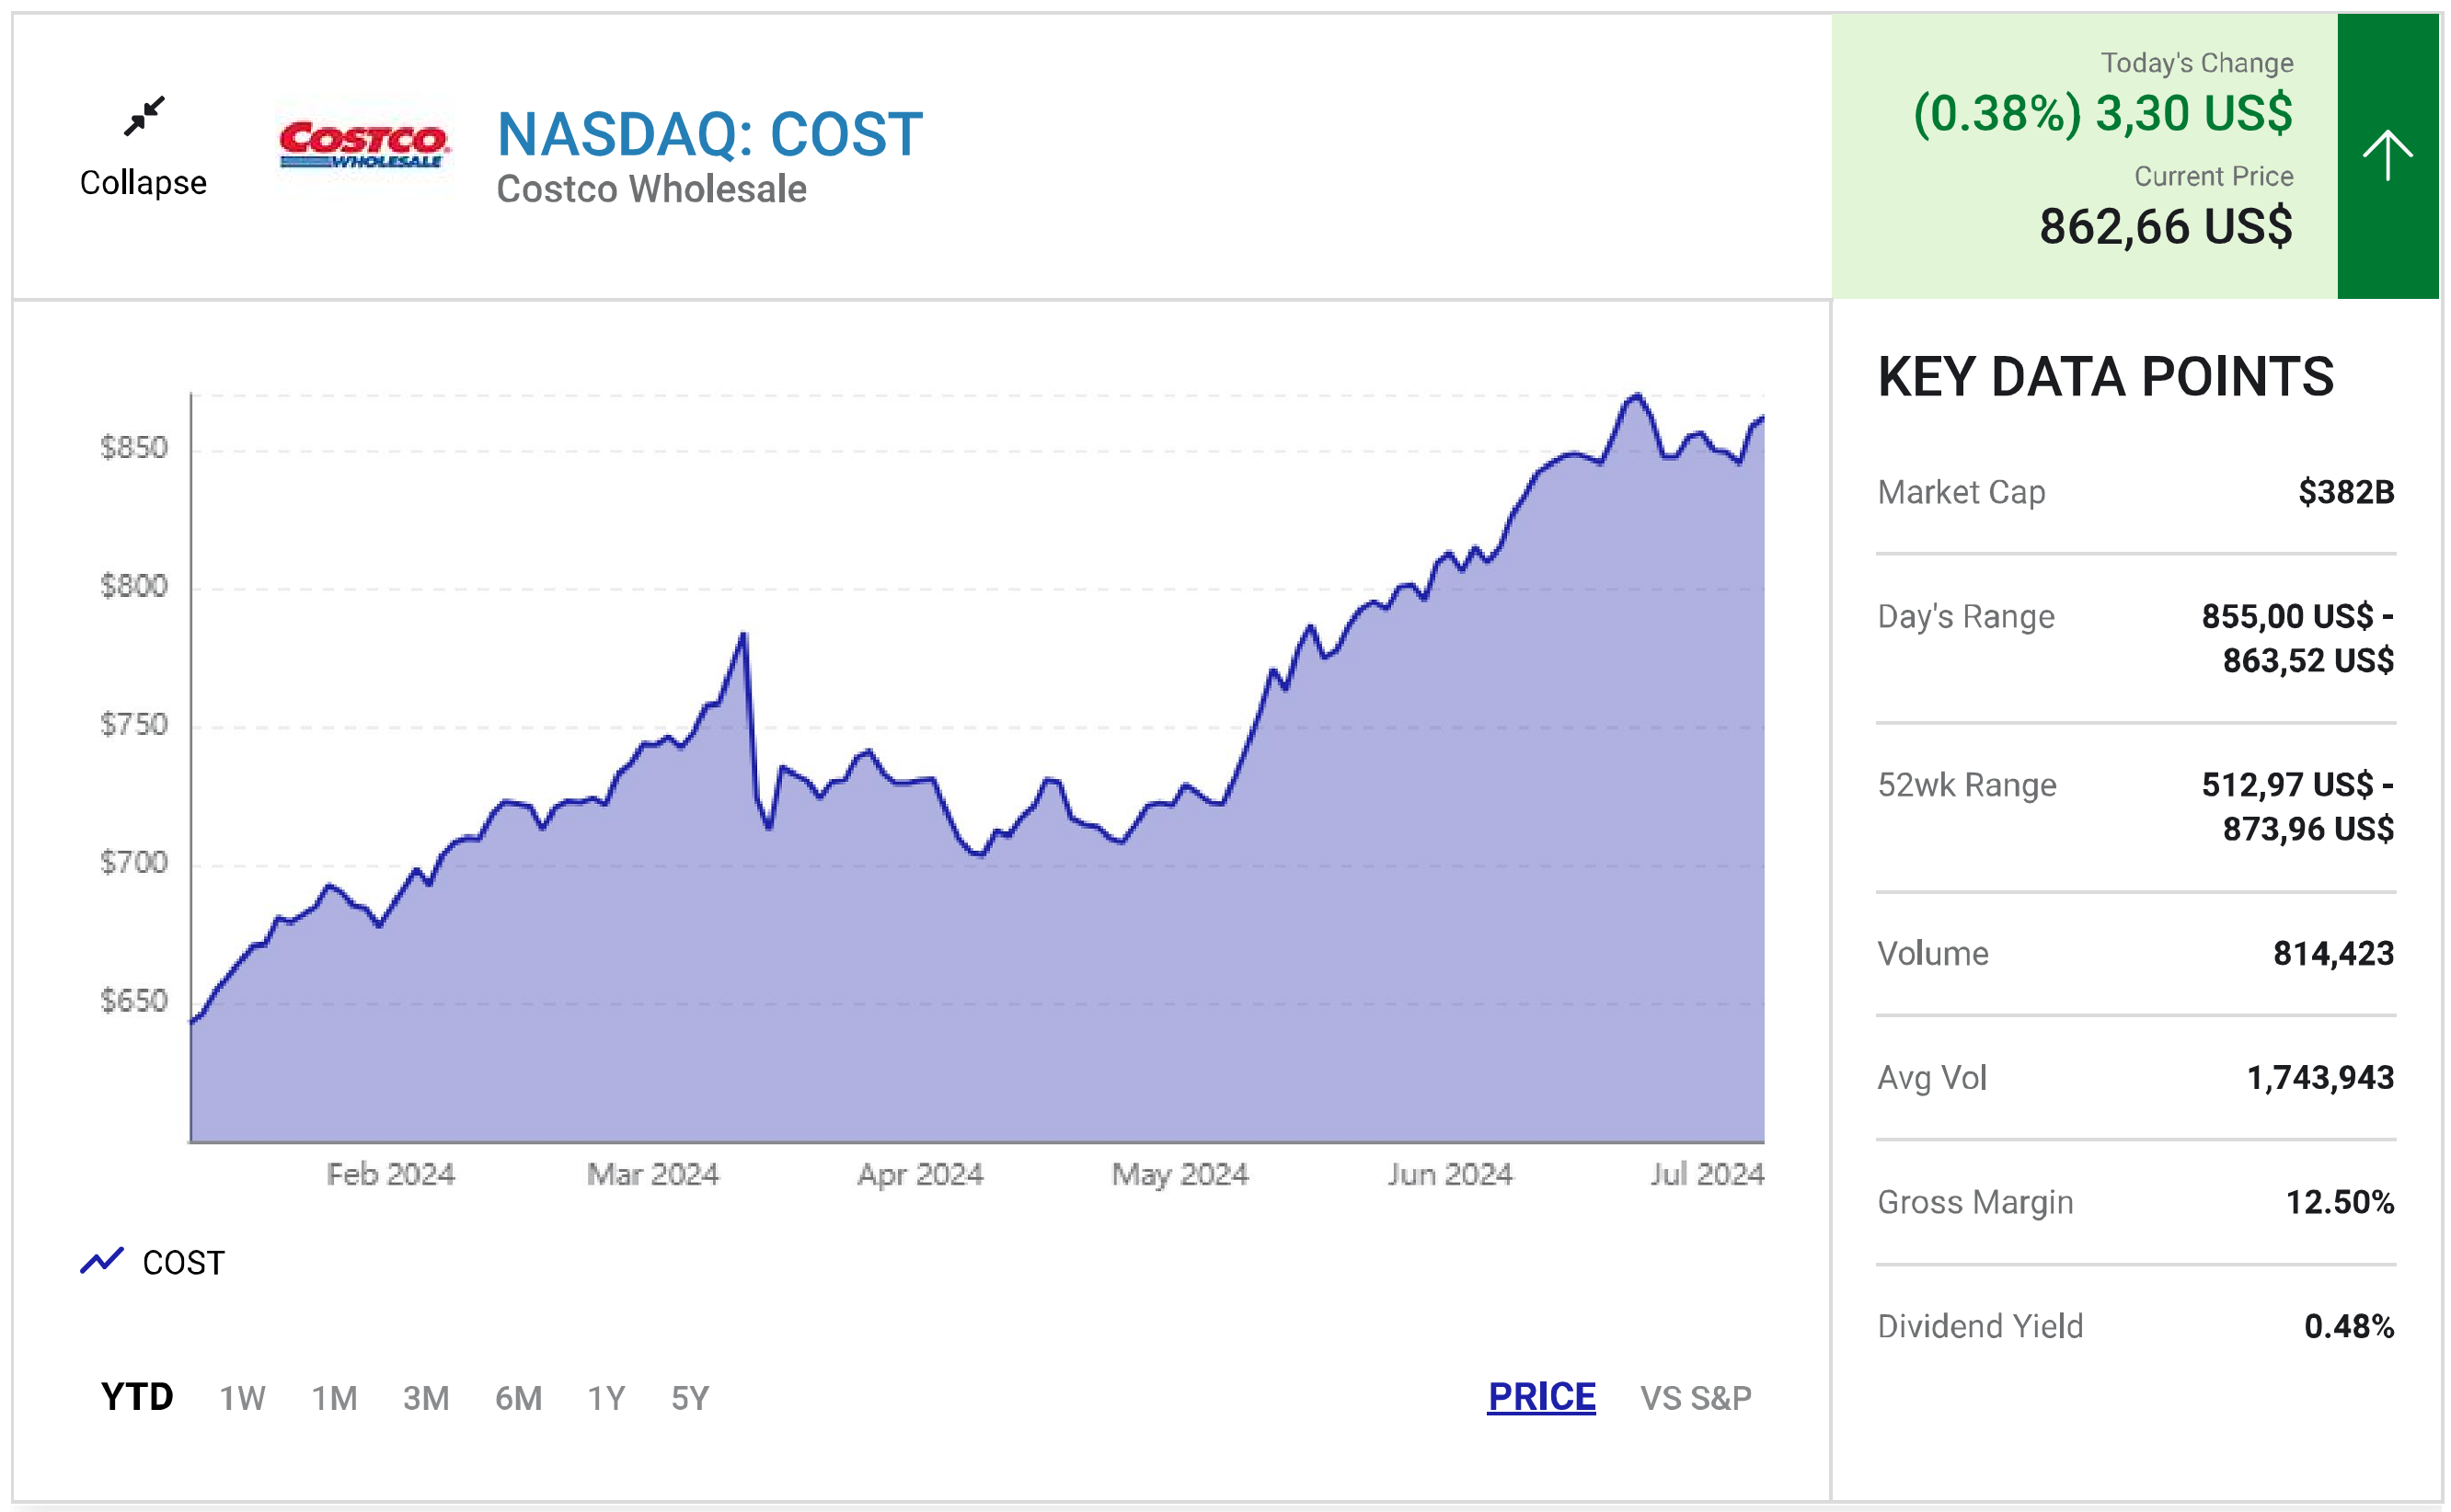Image resolution: width=2451 pixels, height=1512 pixels.
Task: Click the COST legend line icon
Action: (x=101, y=1261)
